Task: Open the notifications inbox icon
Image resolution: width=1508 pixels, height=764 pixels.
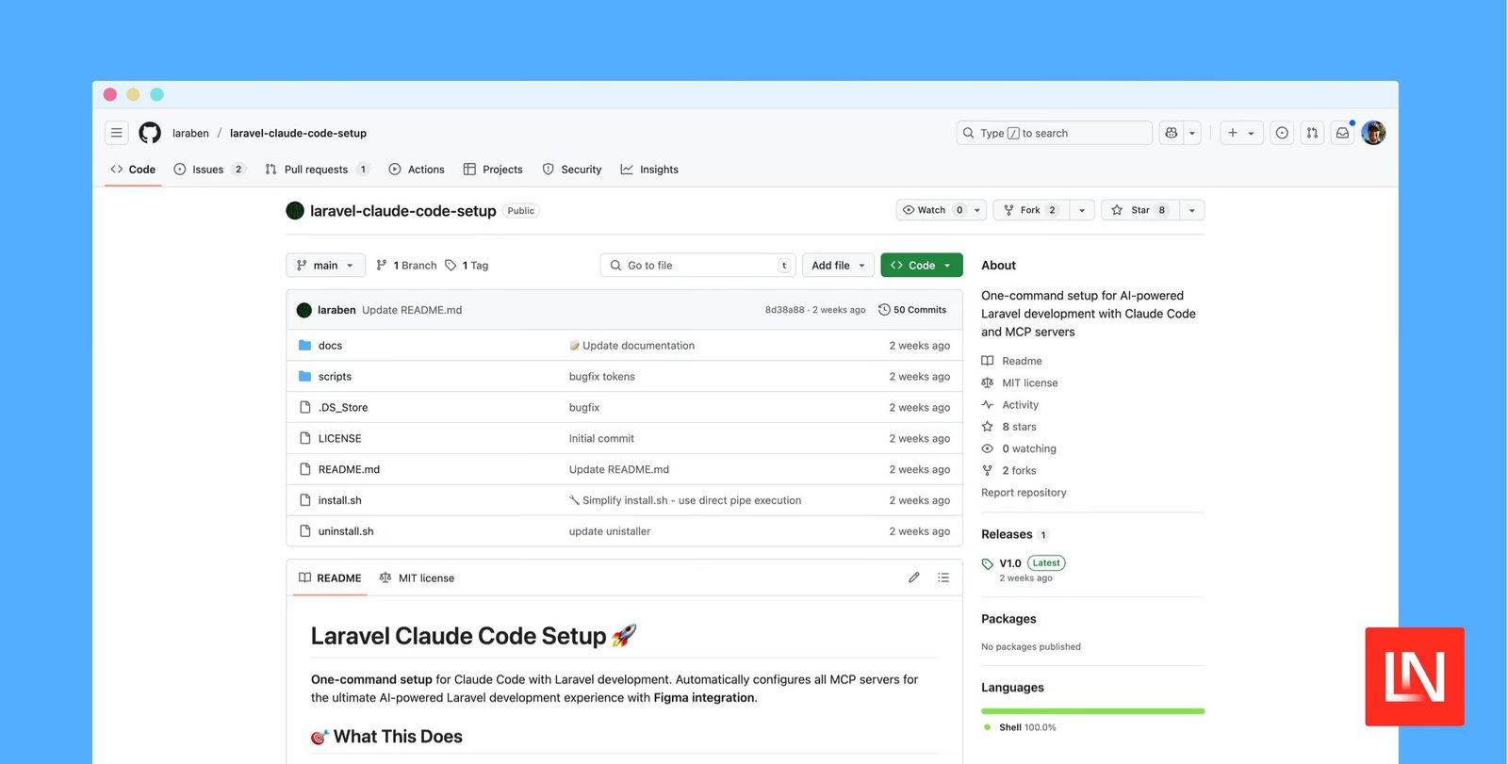Action: click(1342, 133)
